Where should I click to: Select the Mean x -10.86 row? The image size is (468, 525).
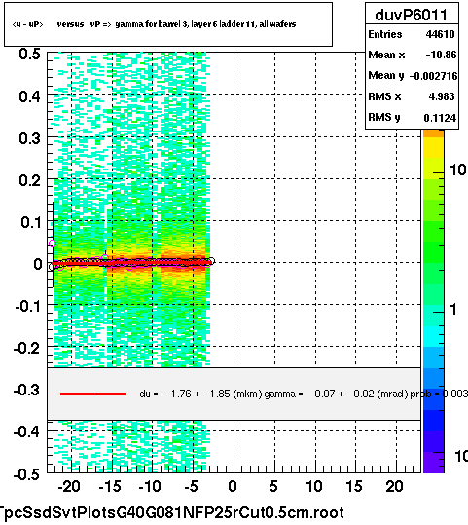tap(412, 55)
